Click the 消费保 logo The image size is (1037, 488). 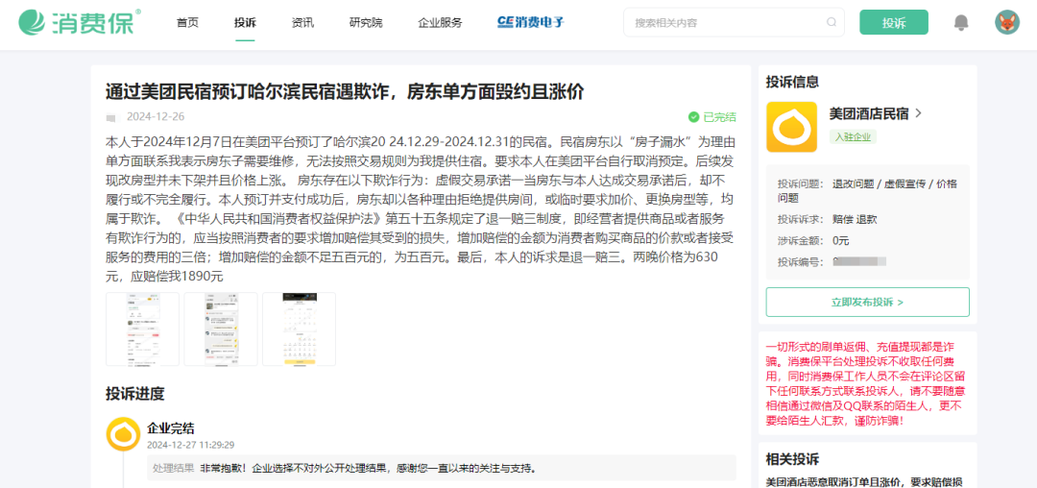tap(80, 22)
